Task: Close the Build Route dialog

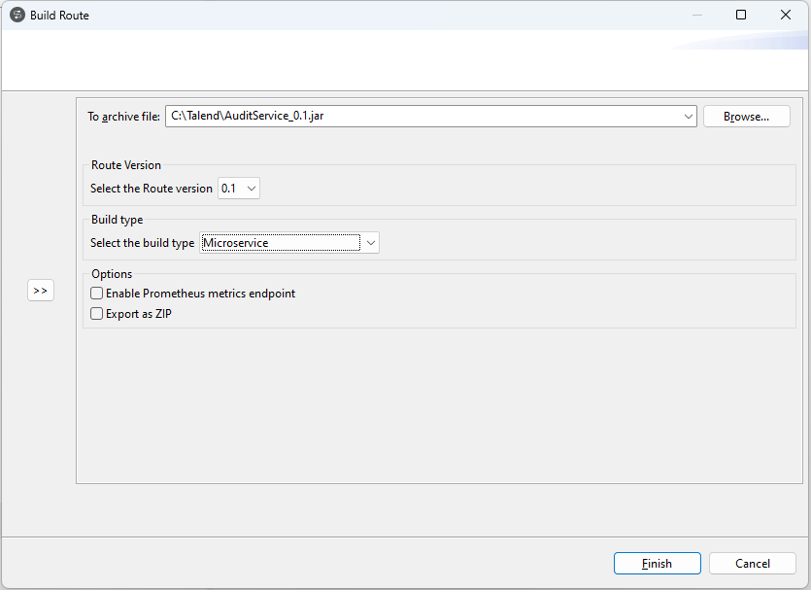Action: 786,15
